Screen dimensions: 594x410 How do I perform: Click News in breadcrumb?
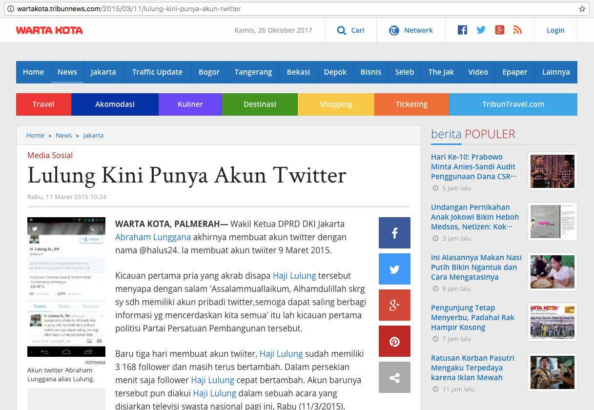tap(64, 135)
